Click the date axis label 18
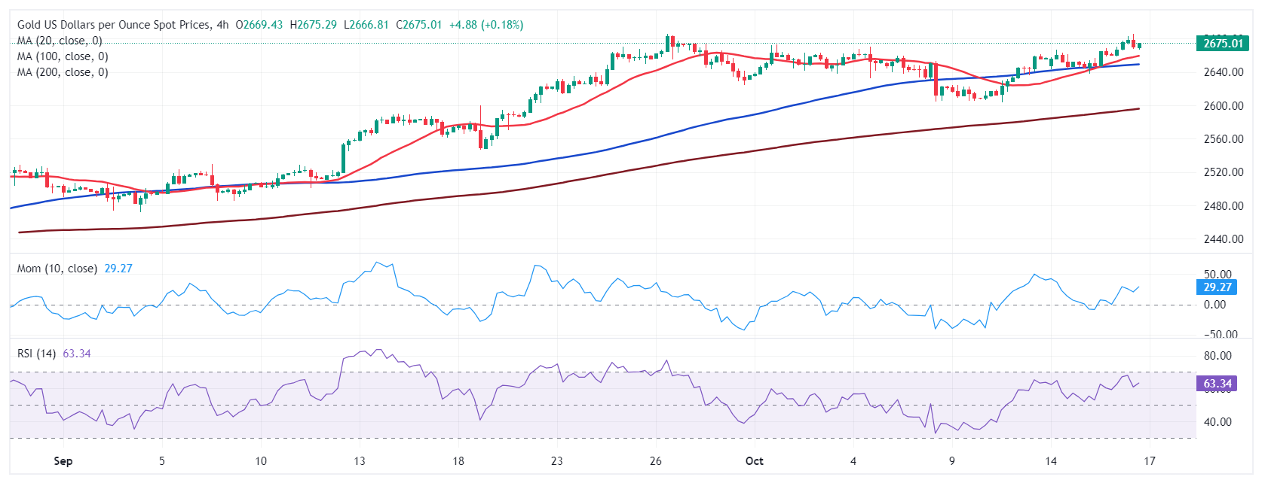Screen dimensions: 1265x480 click(458, 461)
